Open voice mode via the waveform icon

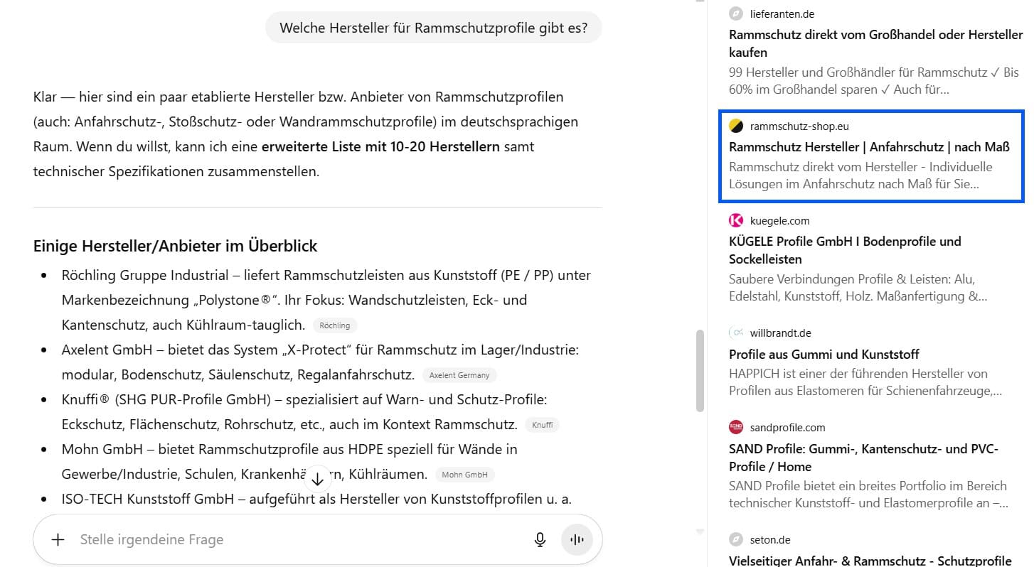(x=577, y=539)
